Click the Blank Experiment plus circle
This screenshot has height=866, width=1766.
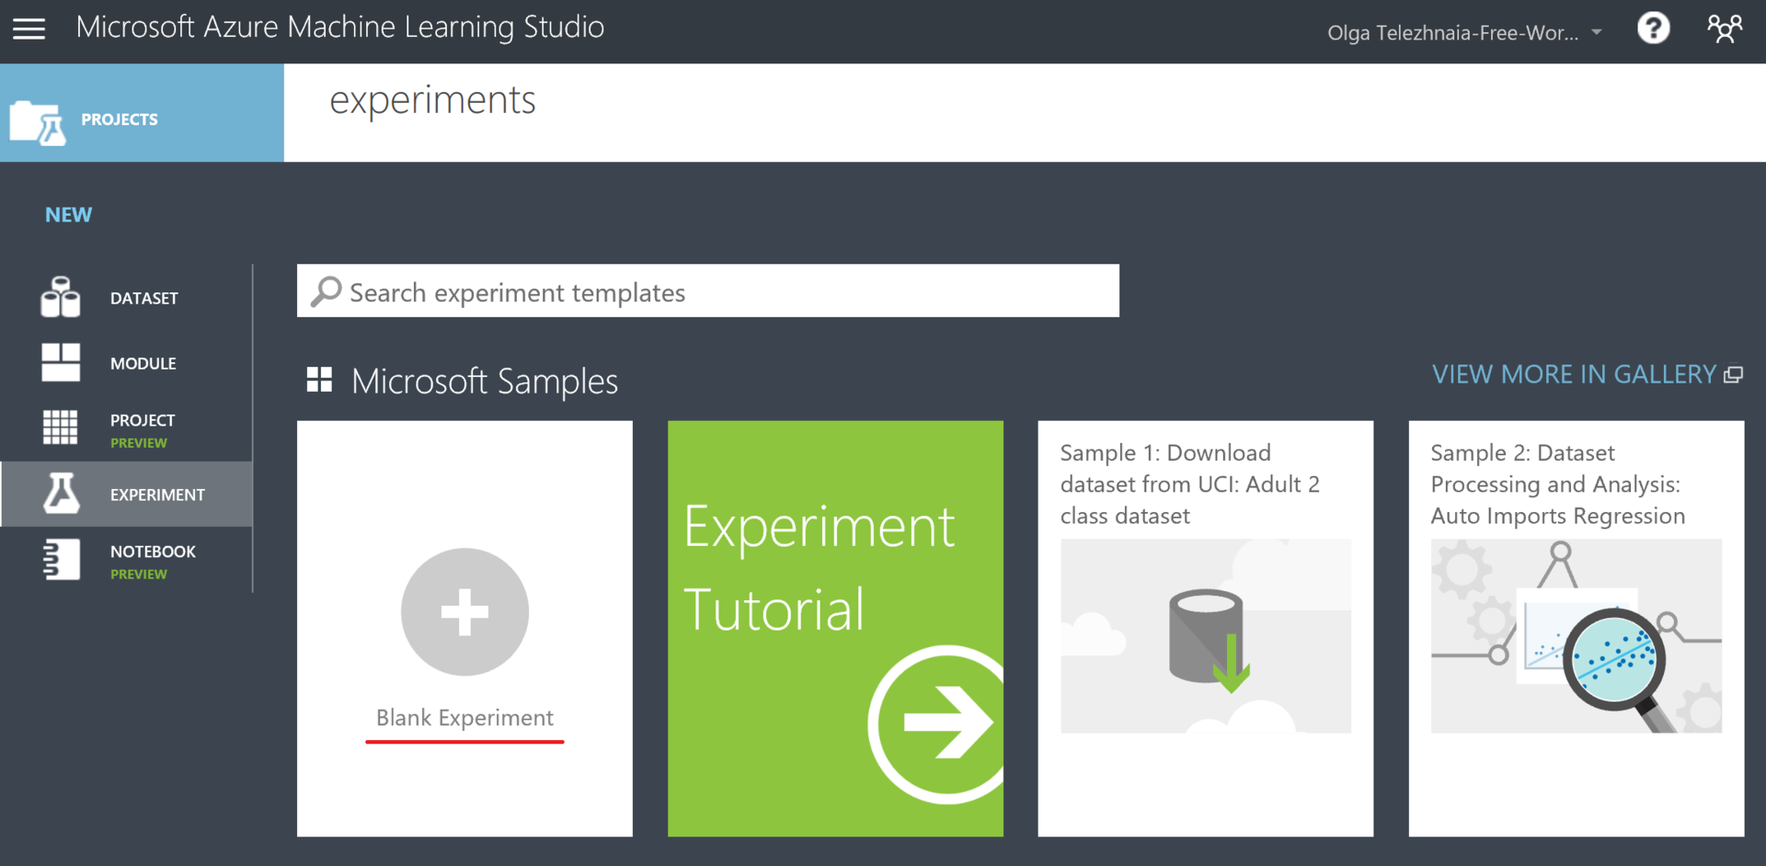click(464, 612)
